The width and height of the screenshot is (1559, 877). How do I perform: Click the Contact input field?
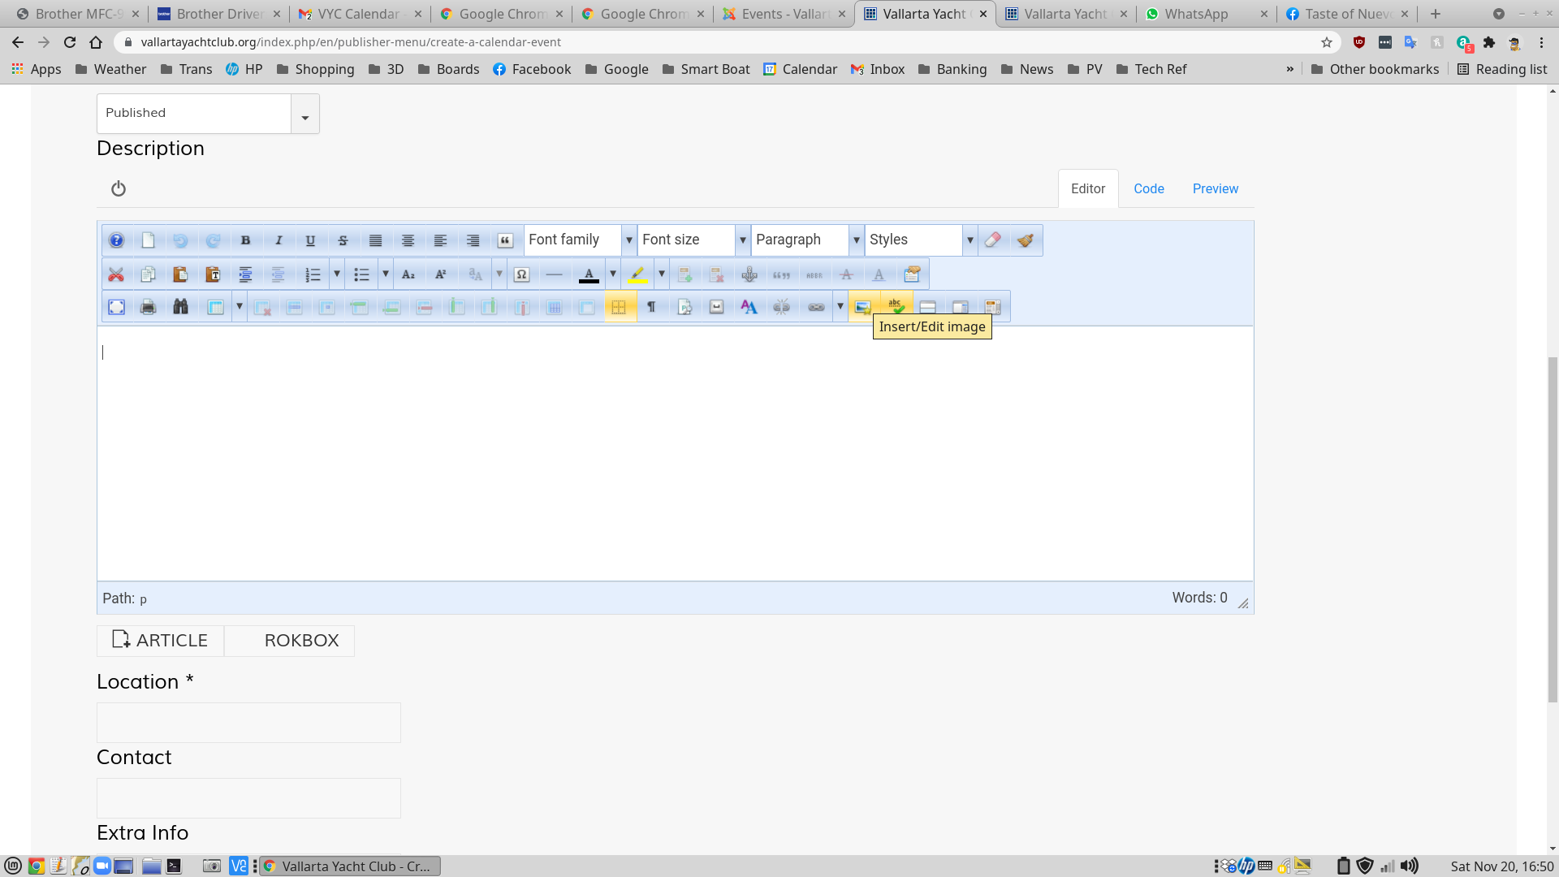248,797
